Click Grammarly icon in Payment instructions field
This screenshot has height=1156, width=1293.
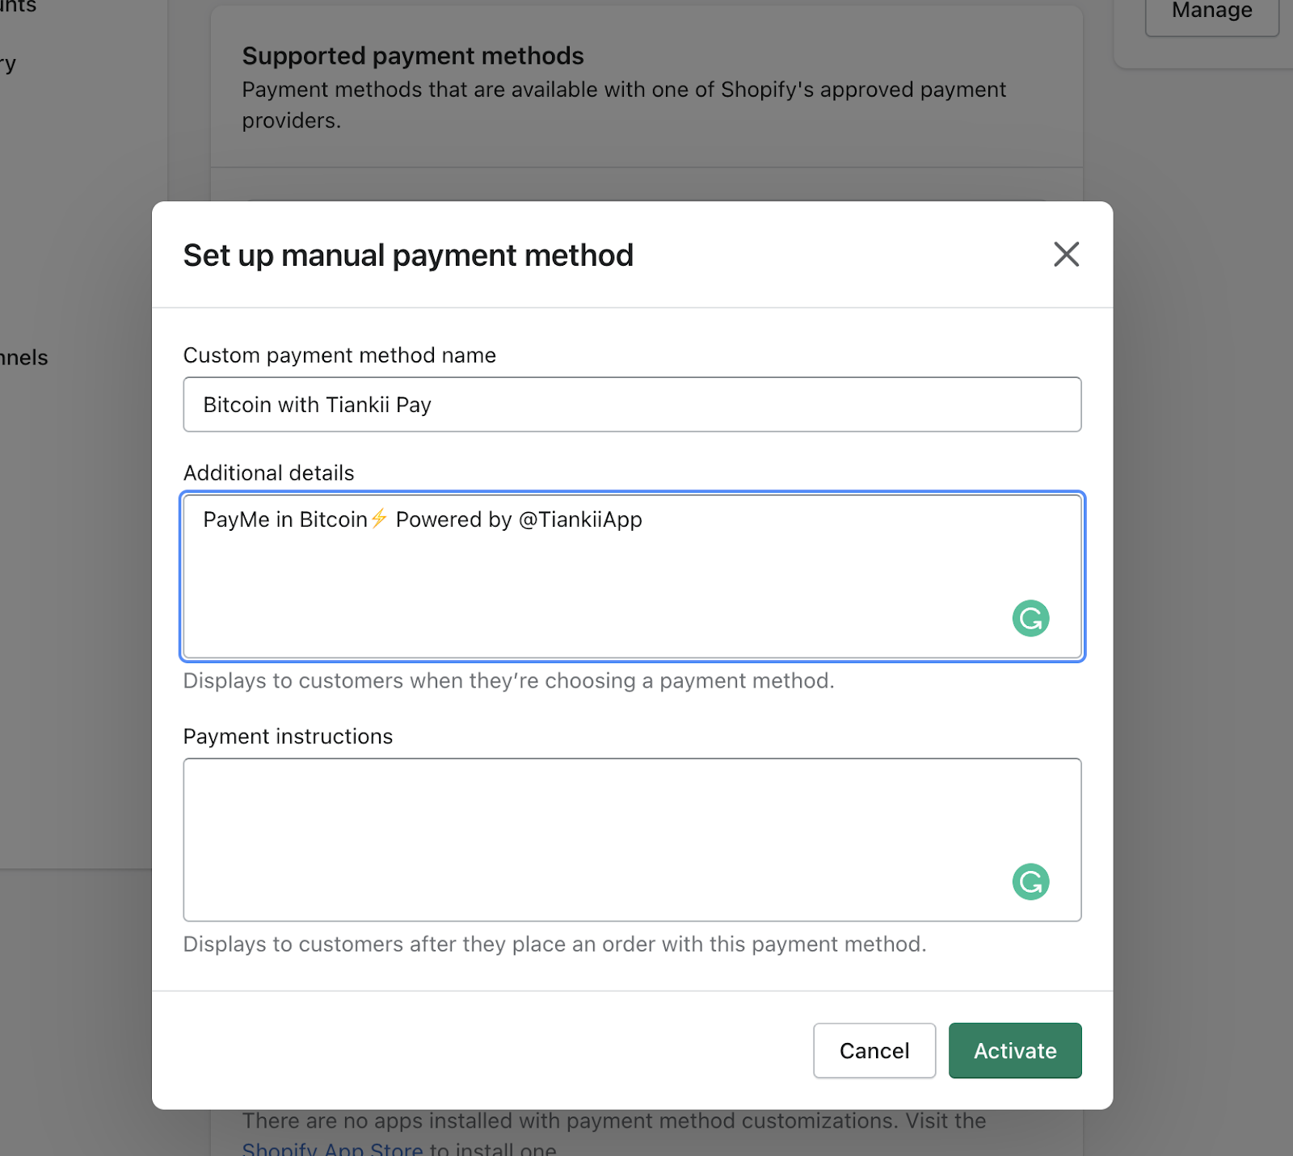click(1030, 881)
